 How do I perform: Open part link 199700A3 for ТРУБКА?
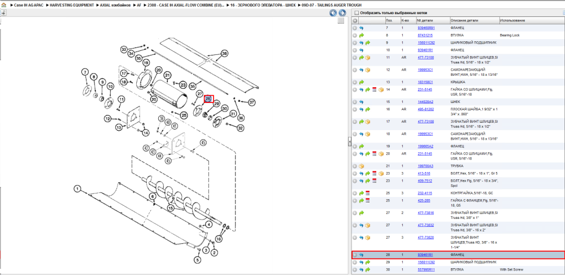pos(425,166)
